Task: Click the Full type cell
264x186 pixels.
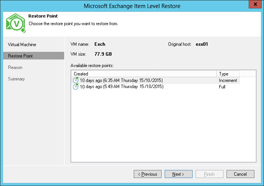Action: click(x=222, y=87)
